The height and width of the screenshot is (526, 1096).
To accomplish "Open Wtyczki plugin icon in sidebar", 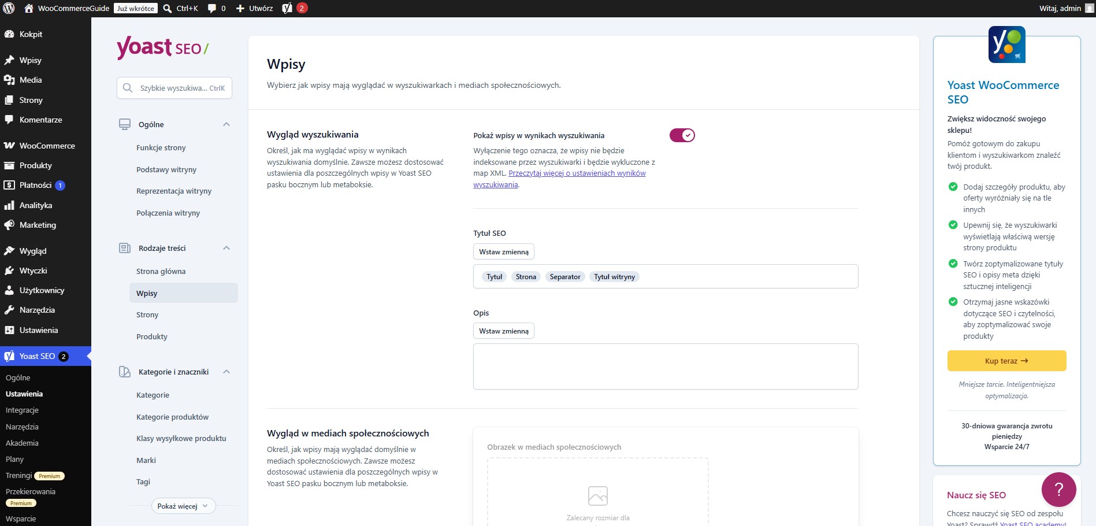I will 9,271.
